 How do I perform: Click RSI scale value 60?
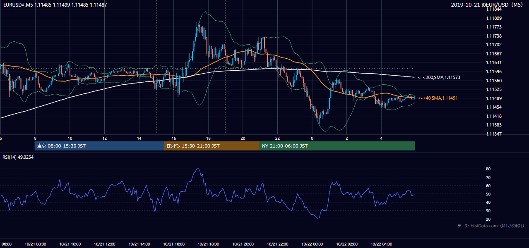[x=488, y=186]
